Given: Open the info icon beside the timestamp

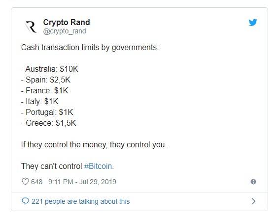Looking at the screenshot, I should [x=253, y=182].
